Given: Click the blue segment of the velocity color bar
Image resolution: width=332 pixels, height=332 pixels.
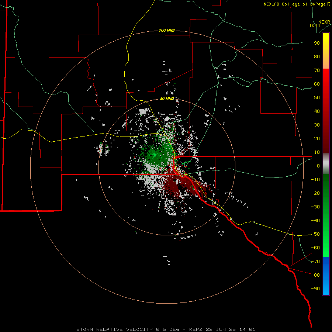Looking at the screenshot, I should click(326, 276).
